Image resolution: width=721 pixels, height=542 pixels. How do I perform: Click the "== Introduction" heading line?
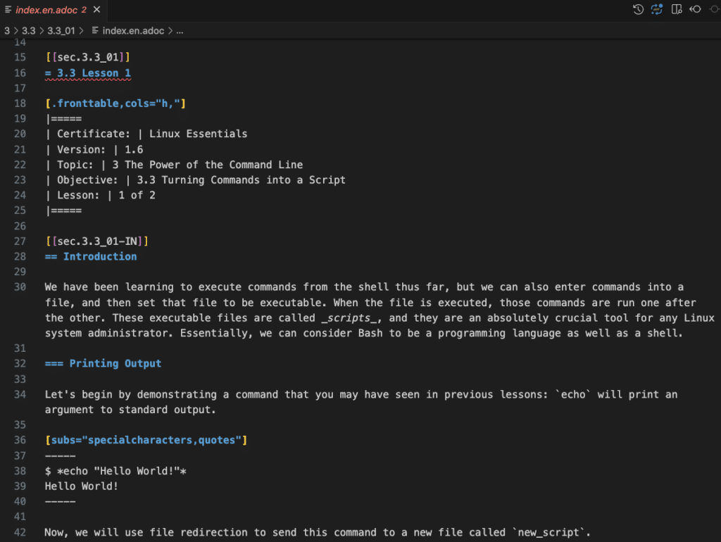point(91,257)
